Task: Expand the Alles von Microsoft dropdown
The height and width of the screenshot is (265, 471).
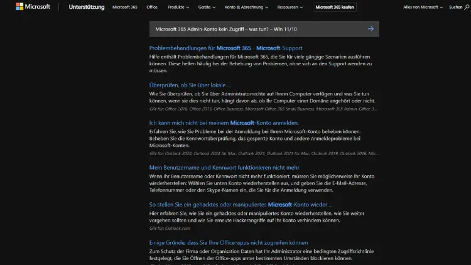Action: 423,7
